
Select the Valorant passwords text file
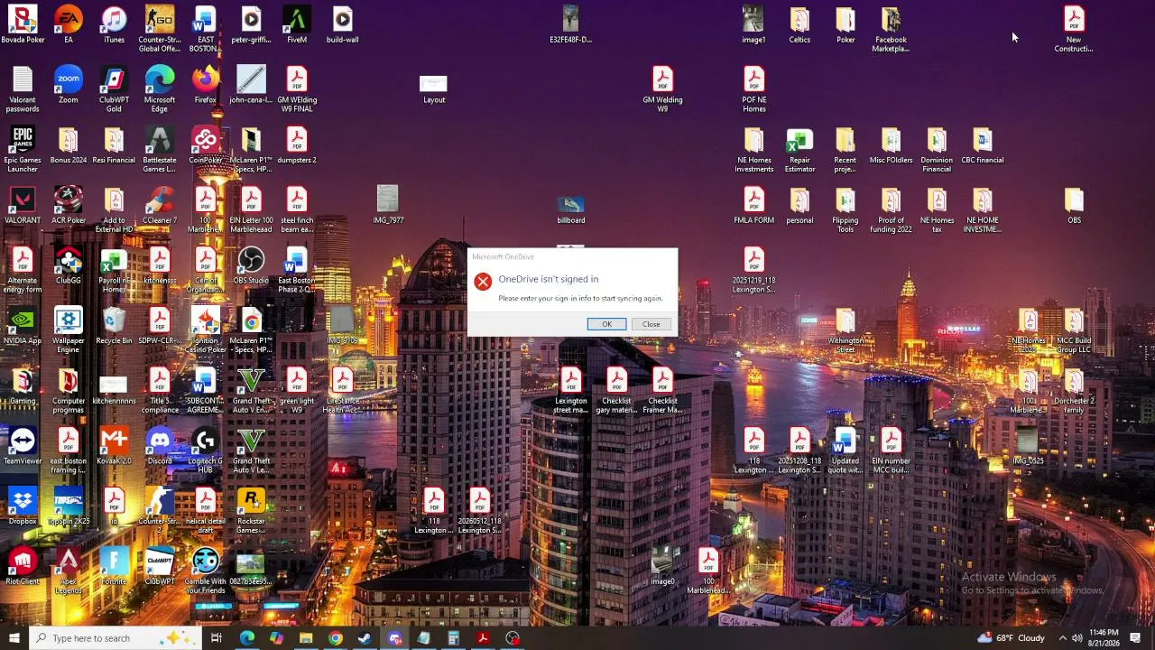(x=23, y=89)
